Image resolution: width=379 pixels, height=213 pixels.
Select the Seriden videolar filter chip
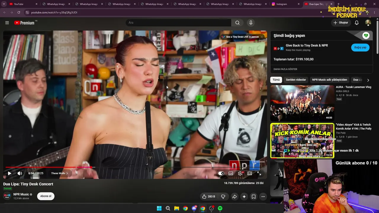(x=296, y=80)
